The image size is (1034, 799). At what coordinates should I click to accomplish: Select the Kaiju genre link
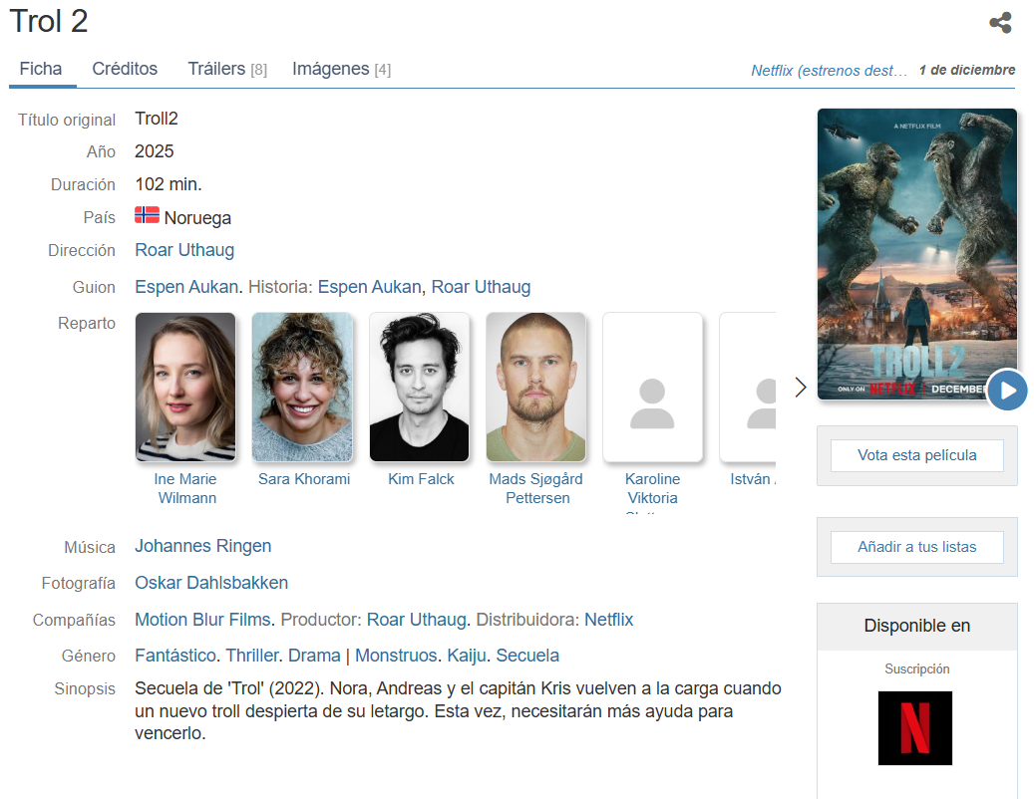pyautogui.click(x=466, y=656)
